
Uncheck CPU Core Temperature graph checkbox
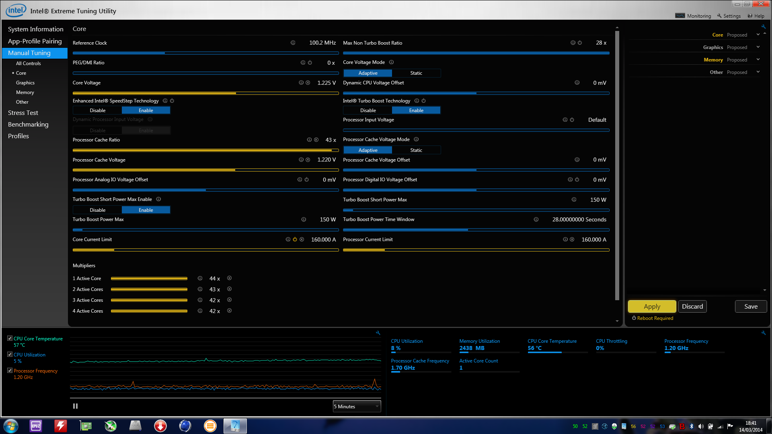[x=10, y=338]
